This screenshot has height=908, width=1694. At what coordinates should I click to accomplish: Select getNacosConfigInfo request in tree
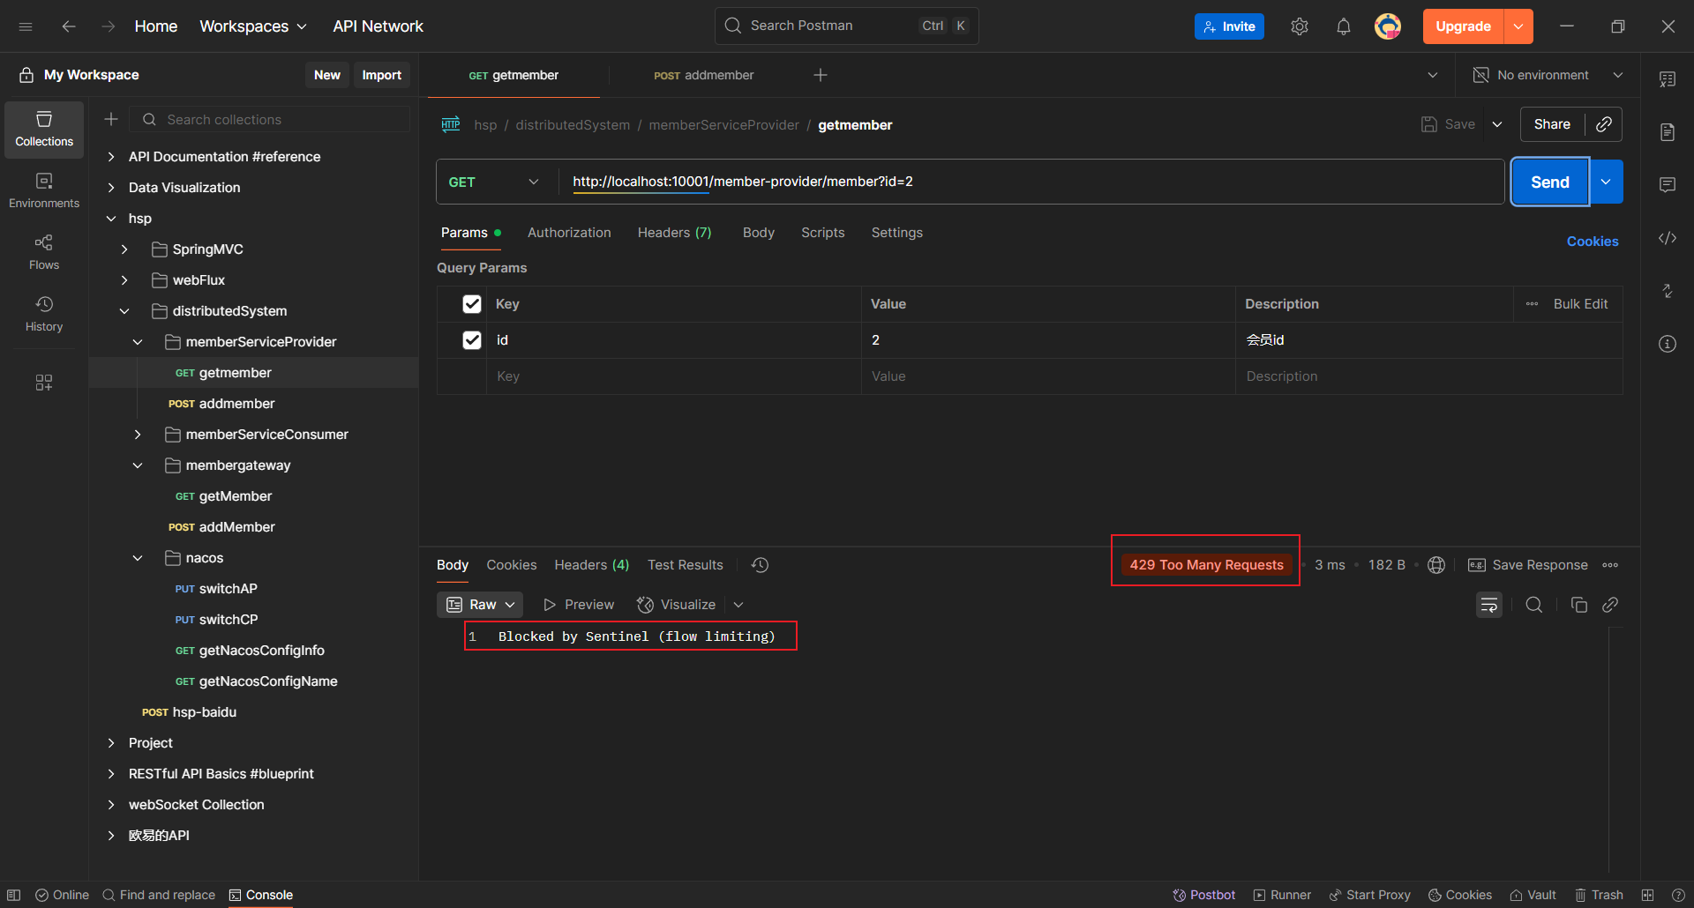(x=261, y=651)
